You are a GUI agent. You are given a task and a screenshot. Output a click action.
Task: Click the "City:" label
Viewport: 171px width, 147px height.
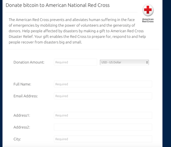click(17, 139)
